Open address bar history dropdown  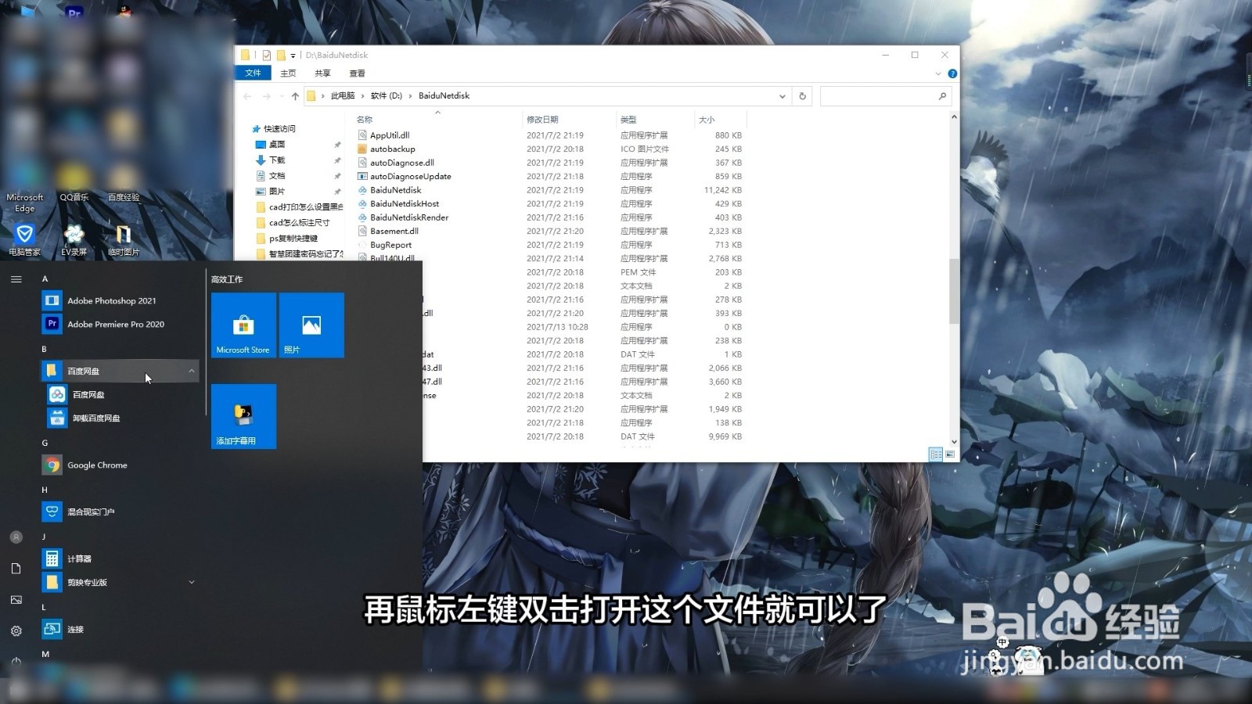pos(782,96)
